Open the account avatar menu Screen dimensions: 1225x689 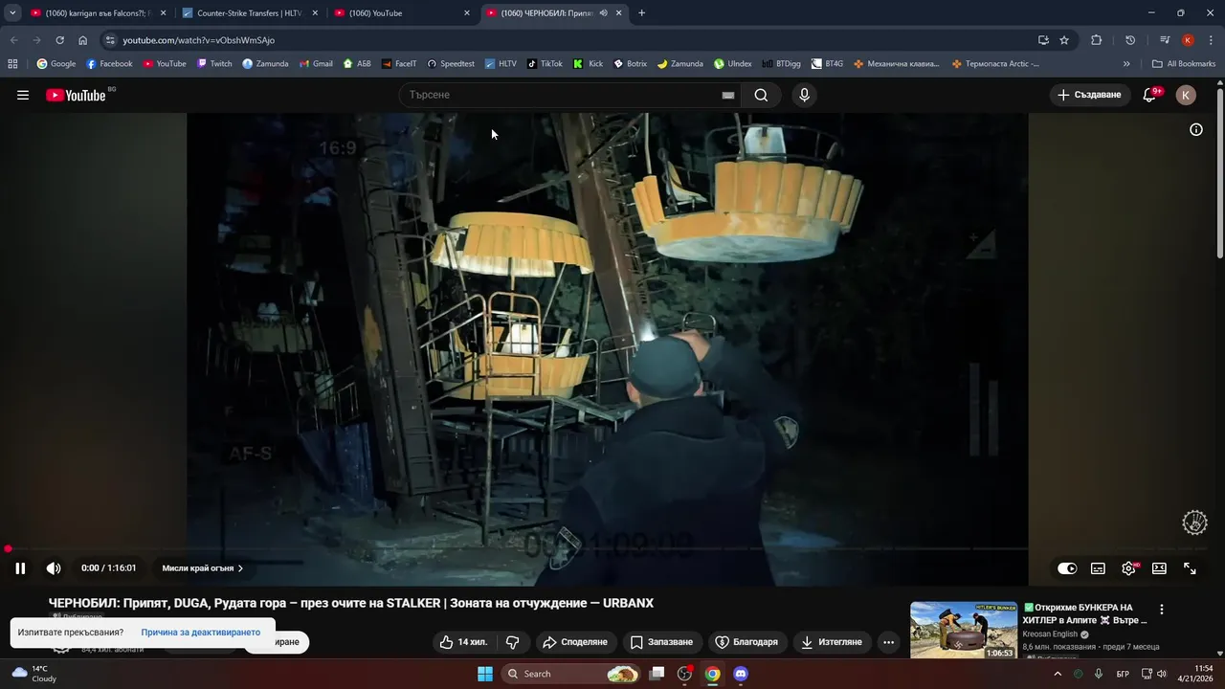coord(1186,95)
